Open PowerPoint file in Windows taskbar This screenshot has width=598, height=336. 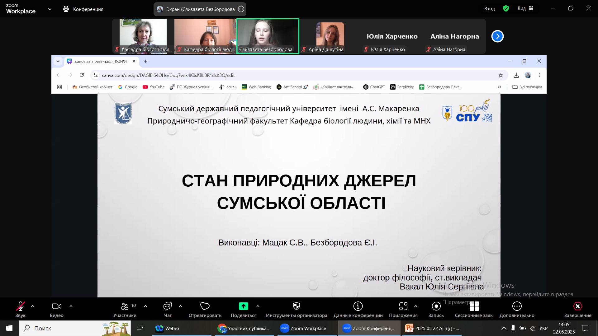(x=432, y=328)
